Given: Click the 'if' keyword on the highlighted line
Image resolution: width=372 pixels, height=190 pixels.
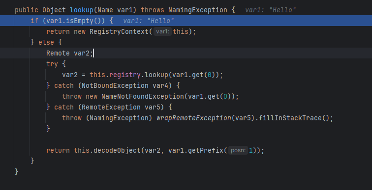Looking at the screenshot, I should tap(34, 21).
